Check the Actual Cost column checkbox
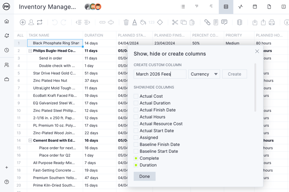The image size is (289, 192). click(x=136, y=96)
